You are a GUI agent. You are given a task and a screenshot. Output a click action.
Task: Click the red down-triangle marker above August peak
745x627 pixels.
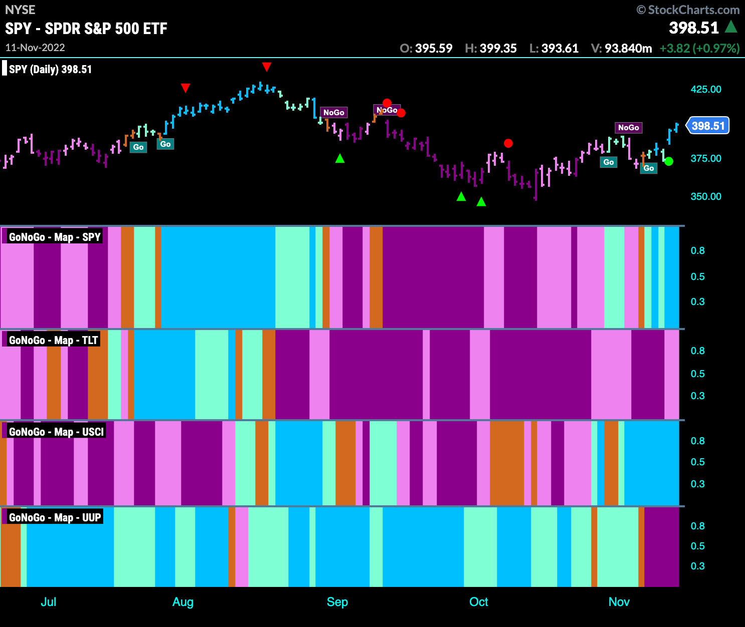267,67
